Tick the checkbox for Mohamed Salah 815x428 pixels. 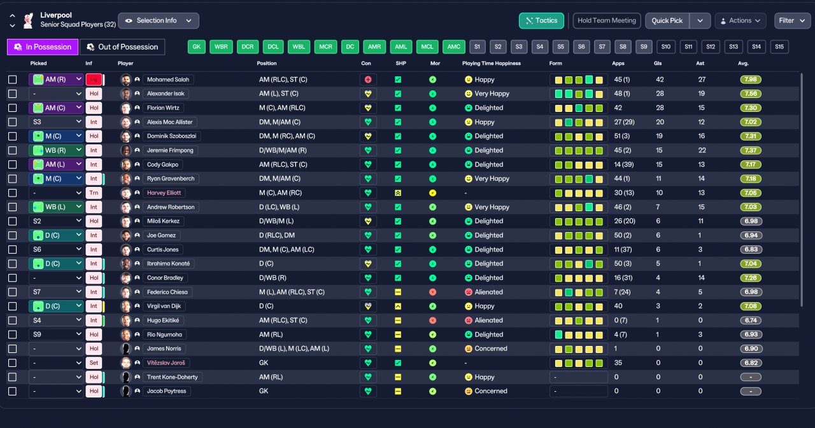point(12,79)
